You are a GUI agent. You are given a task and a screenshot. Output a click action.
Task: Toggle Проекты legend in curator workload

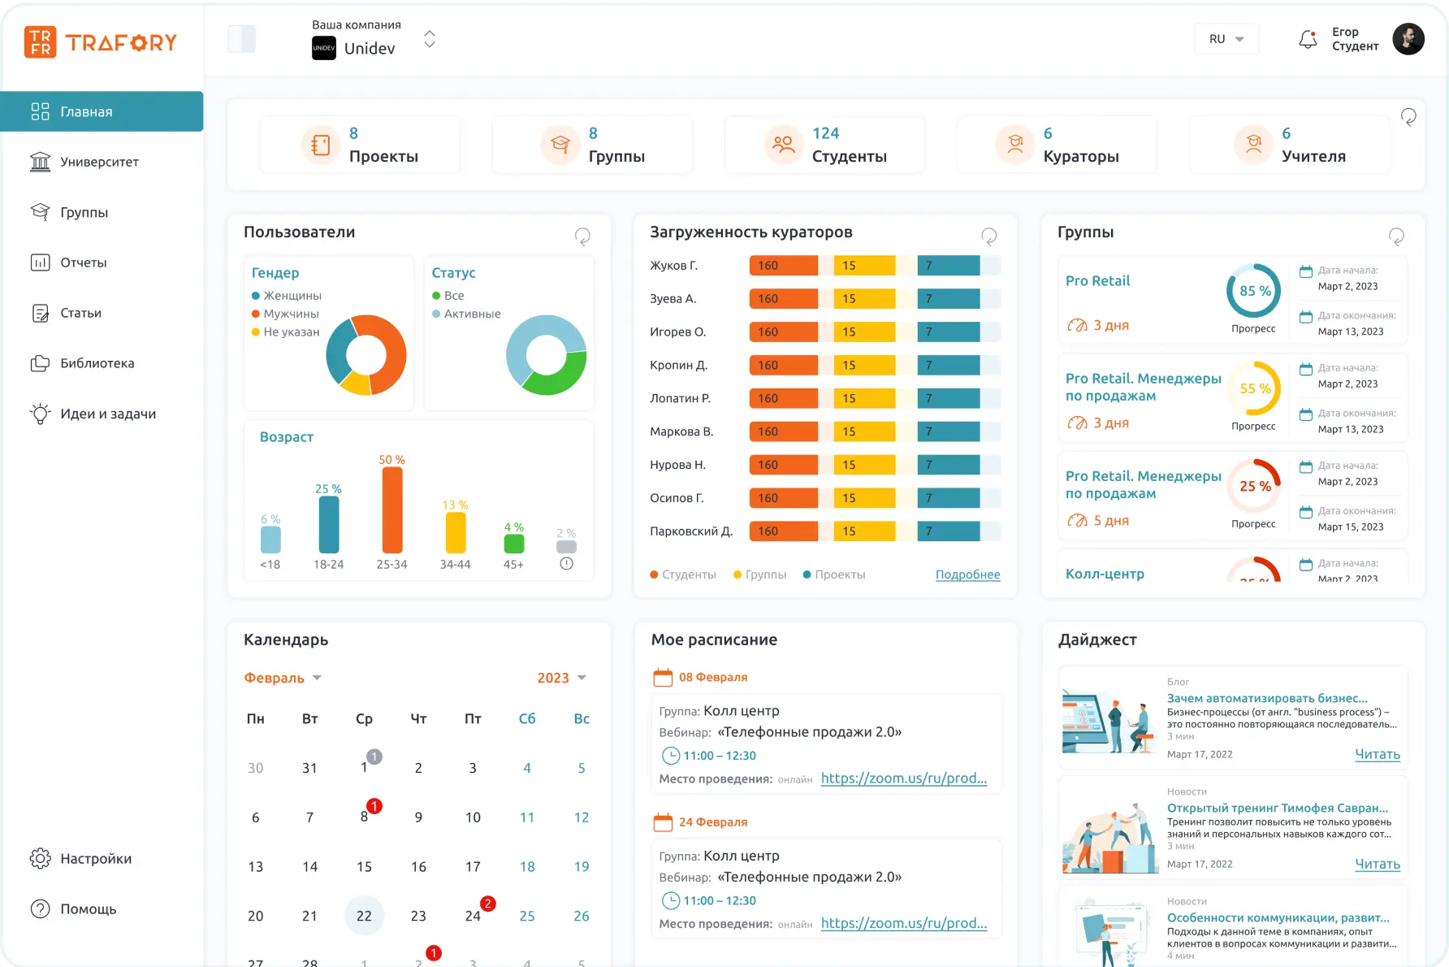(834, 575)
